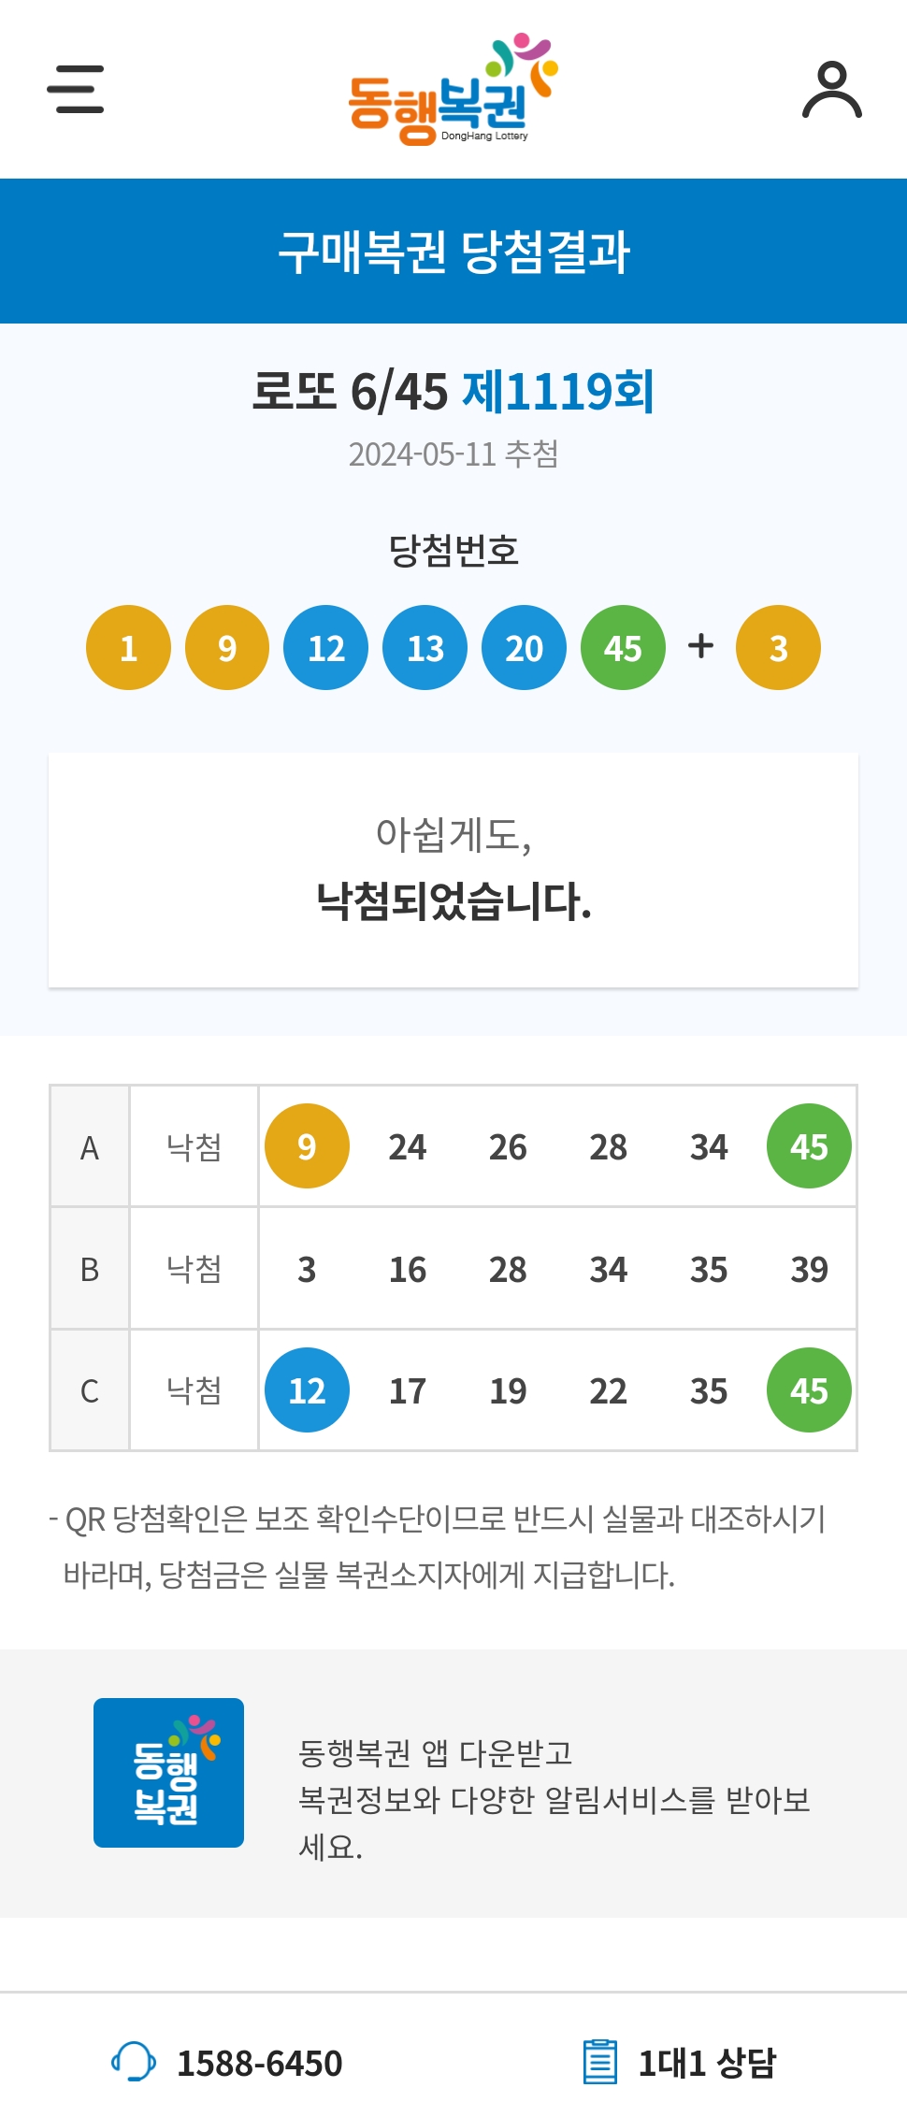Call the 1588-6450 phone number
The width and height of the screenshot is (907, 2102).
(x=260, y=2063)
